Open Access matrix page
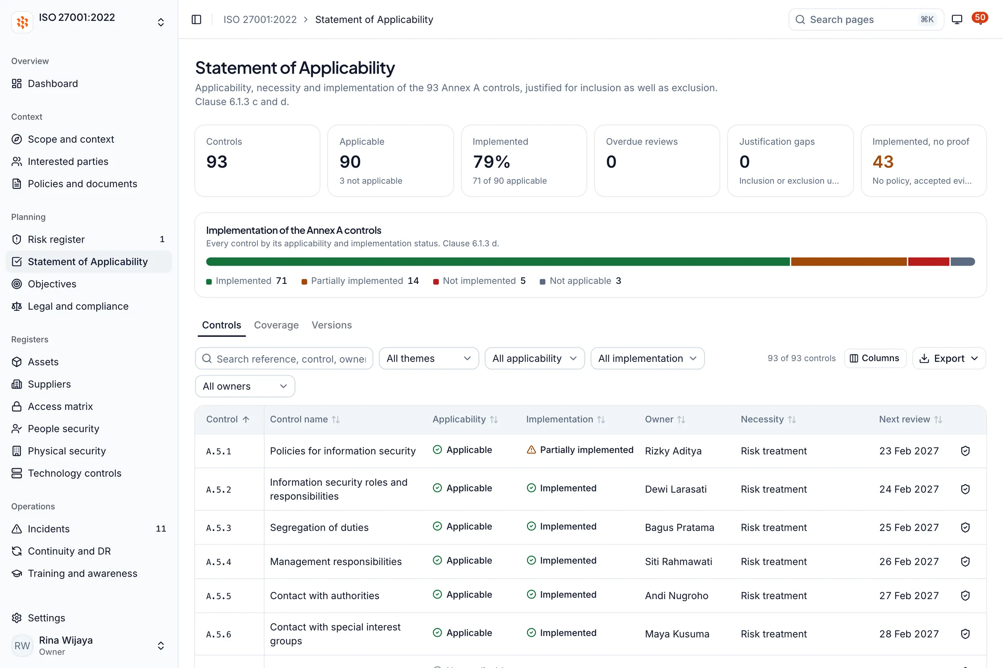The width and height of the screenshot is (1003, 668). (89, 406)
